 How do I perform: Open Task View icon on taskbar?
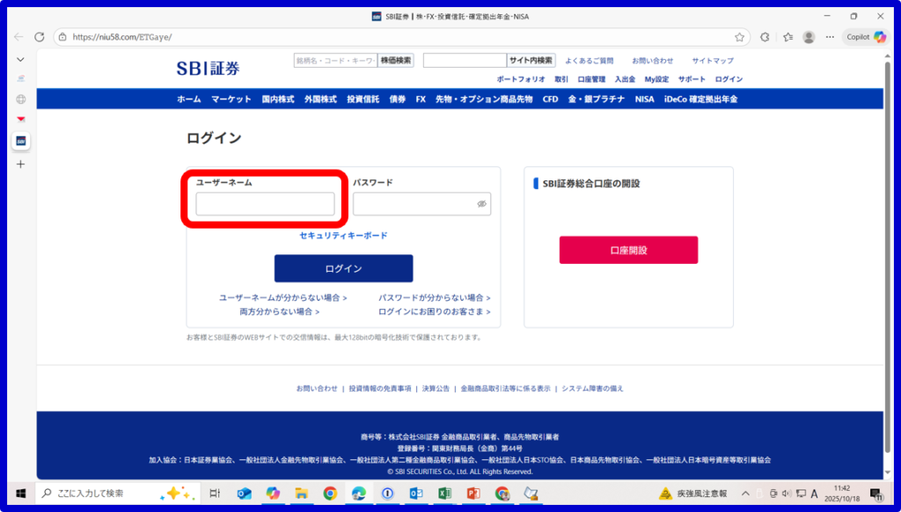pyautogui.click(x=215, y=494)
